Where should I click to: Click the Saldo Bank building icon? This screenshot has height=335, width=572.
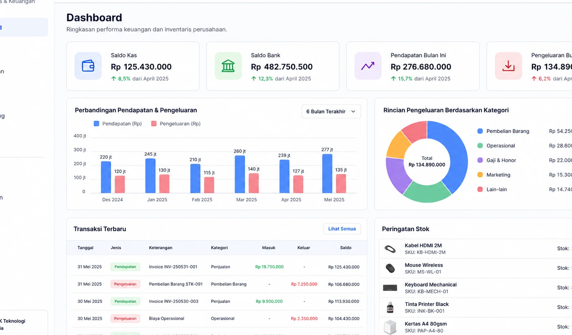[x=228, y=66]
